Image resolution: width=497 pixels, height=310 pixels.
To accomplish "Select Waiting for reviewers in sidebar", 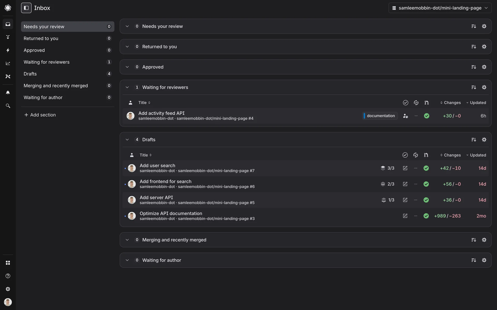I will (47, 62).
